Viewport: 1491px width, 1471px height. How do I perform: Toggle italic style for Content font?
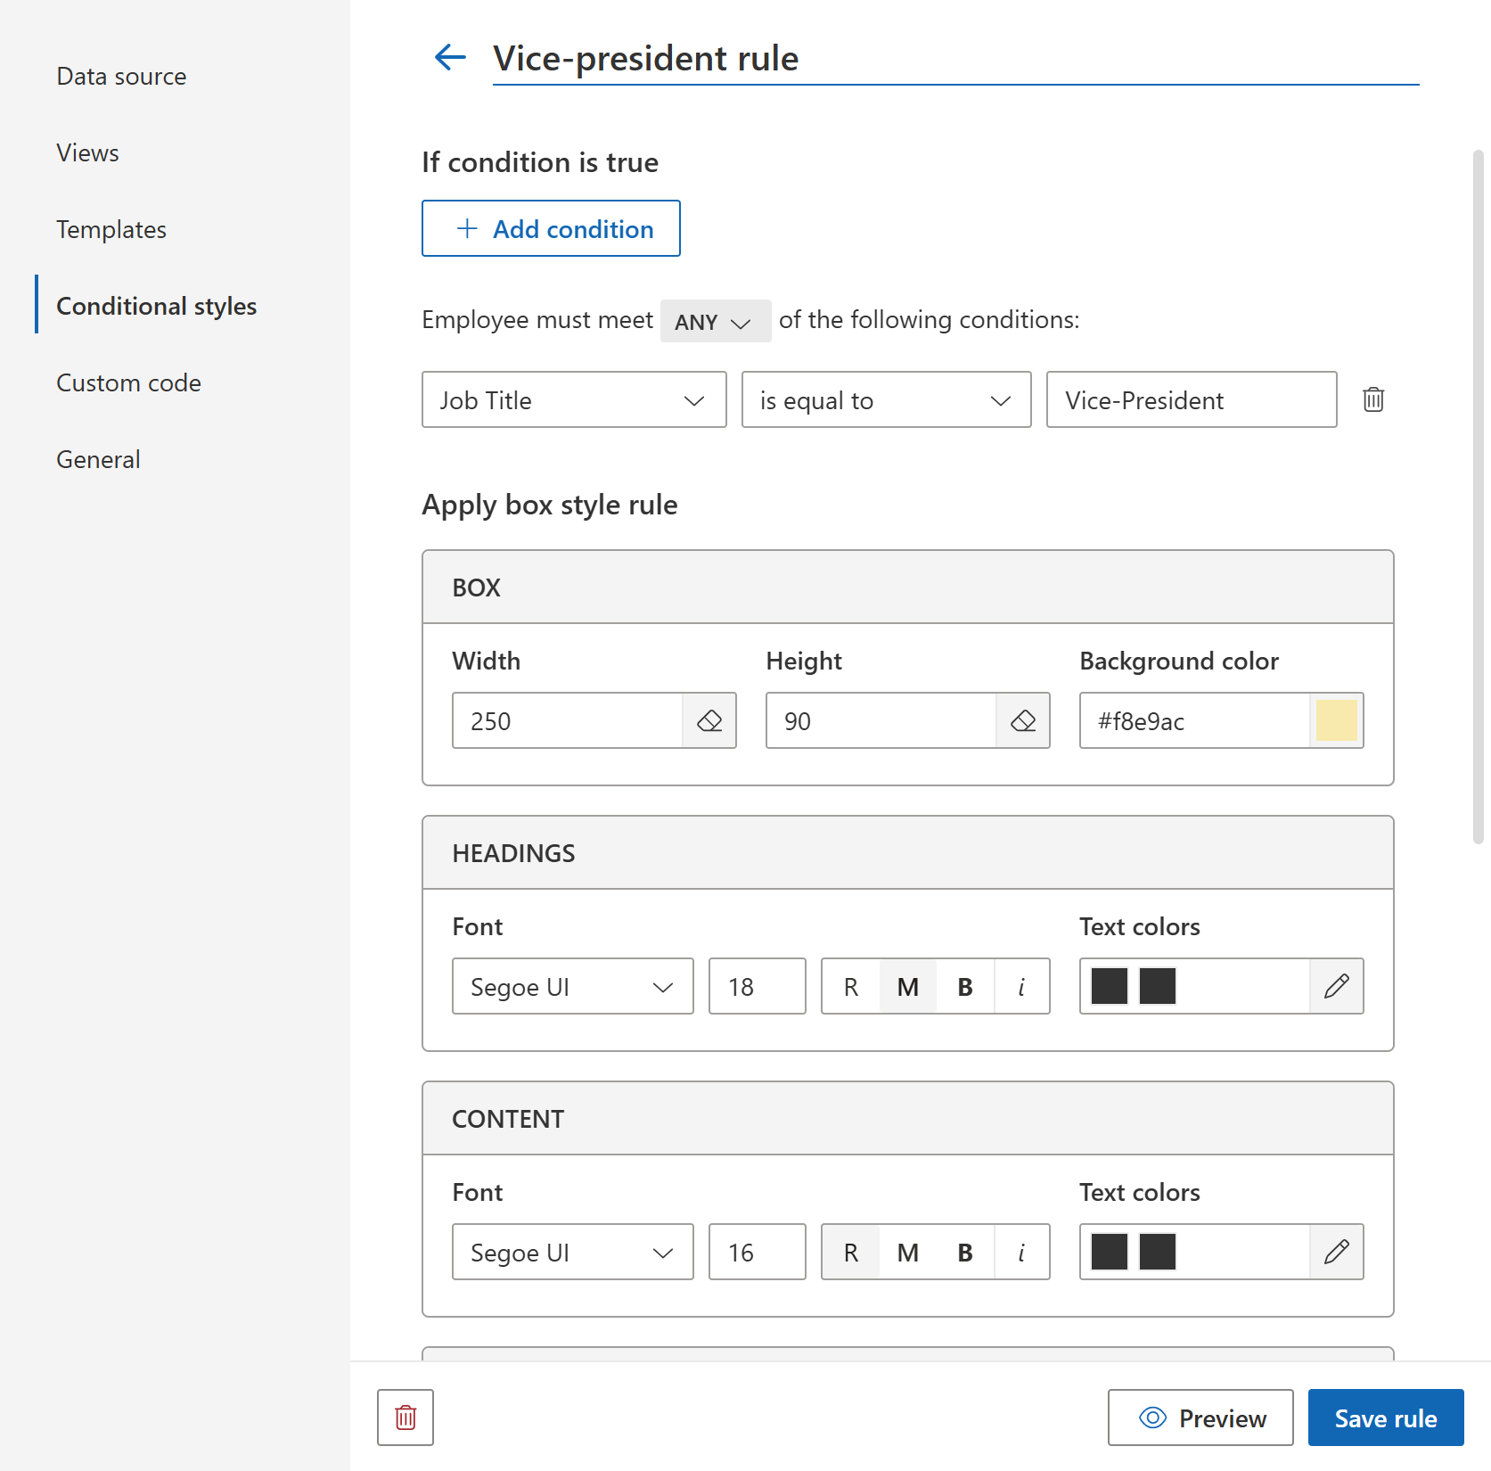tap(1021, 1252)
